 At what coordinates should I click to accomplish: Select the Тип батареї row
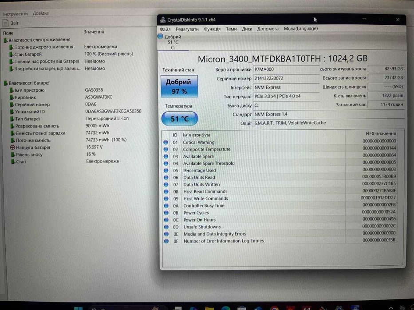[x=69, y=119]
